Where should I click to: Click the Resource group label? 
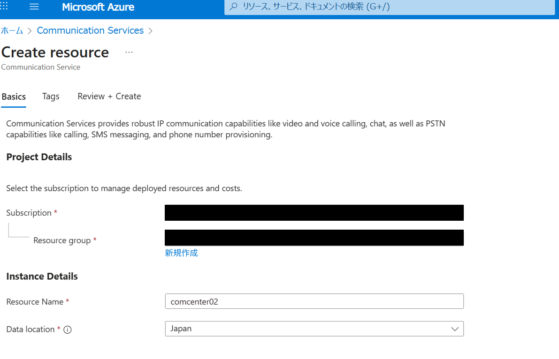62,240
